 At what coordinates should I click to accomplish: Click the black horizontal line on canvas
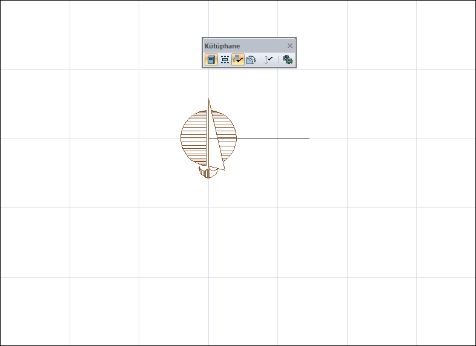coord(259,139)
